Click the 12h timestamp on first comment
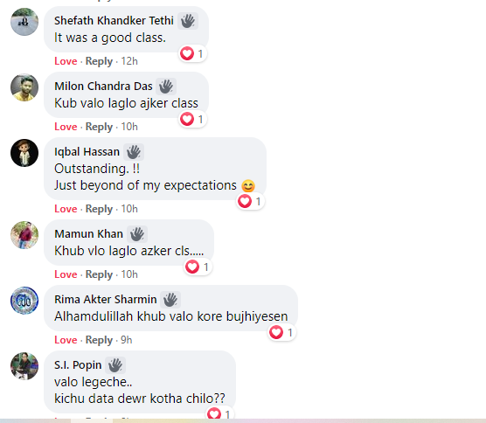The width and height of the screenshot is (486, 423). 129,61
